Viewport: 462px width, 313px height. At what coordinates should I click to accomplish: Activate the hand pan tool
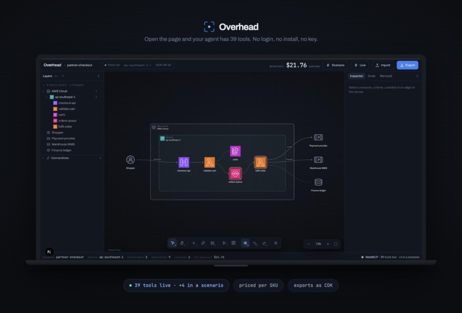[x=182, y=243]
